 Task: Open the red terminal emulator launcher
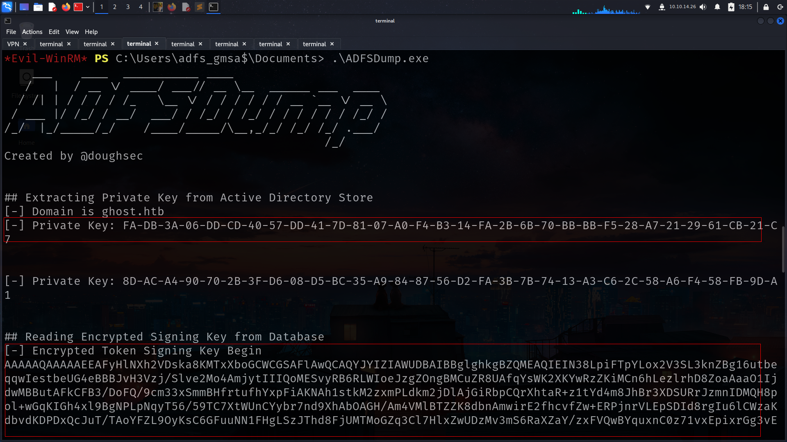click(x=78, y=7)
